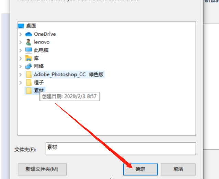219x179 pixels.
Task: Click the 橙子 folder icon
Action: pyautogui.click(x=29, y=82)
